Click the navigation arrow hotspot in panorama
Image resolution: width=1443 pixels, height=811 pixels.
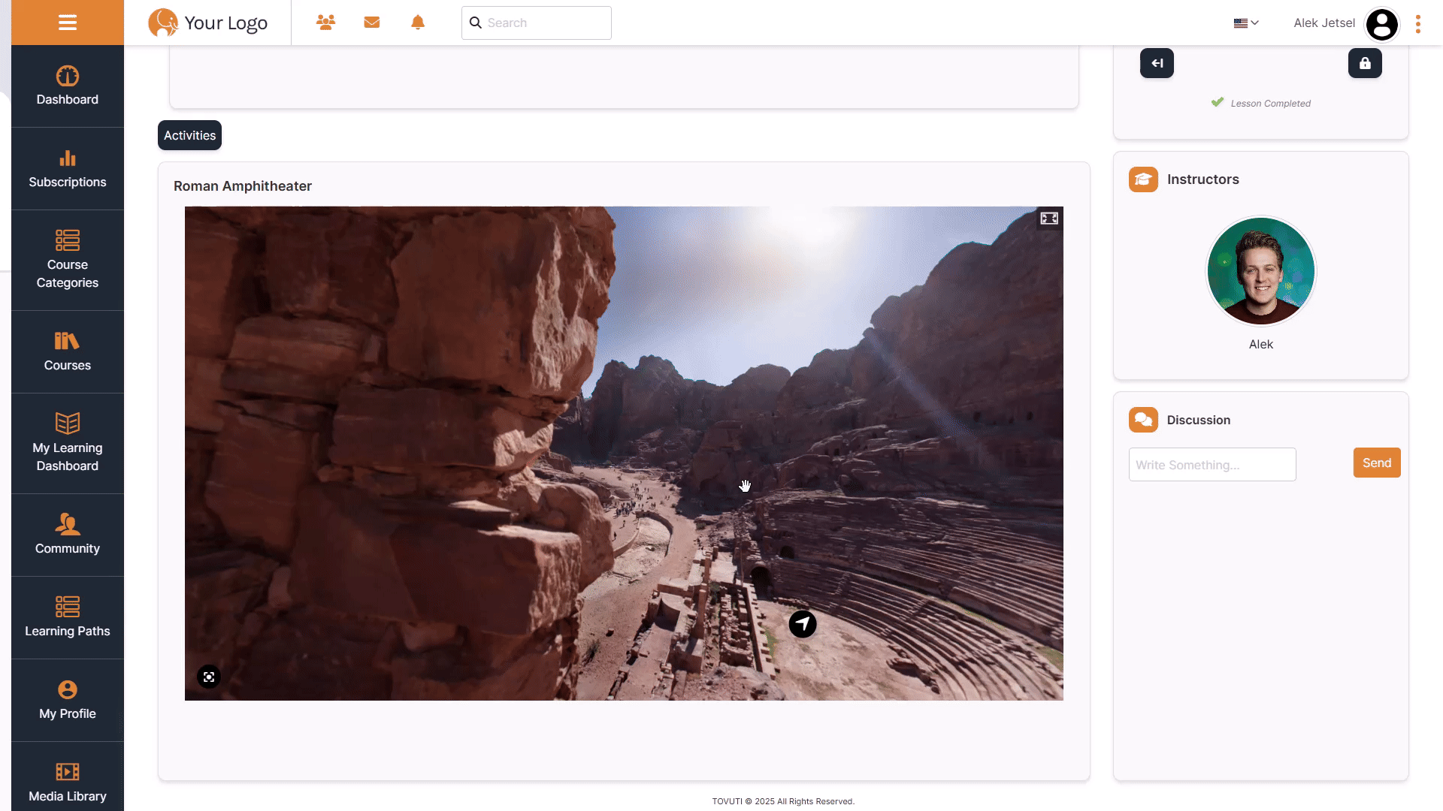point(803,624)
